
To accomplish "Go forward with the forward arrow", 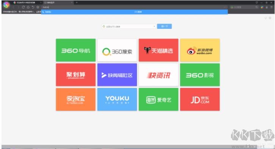I will tap(18, 7).
